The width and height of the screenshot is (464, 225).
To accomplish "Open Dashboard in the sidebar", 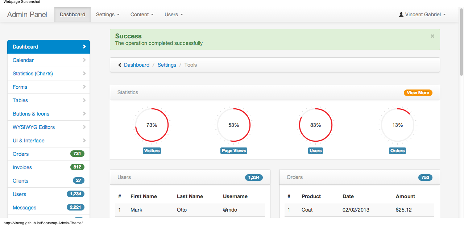I will pos(49,47).
